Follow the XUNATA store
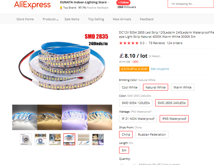 coord(124,2)
